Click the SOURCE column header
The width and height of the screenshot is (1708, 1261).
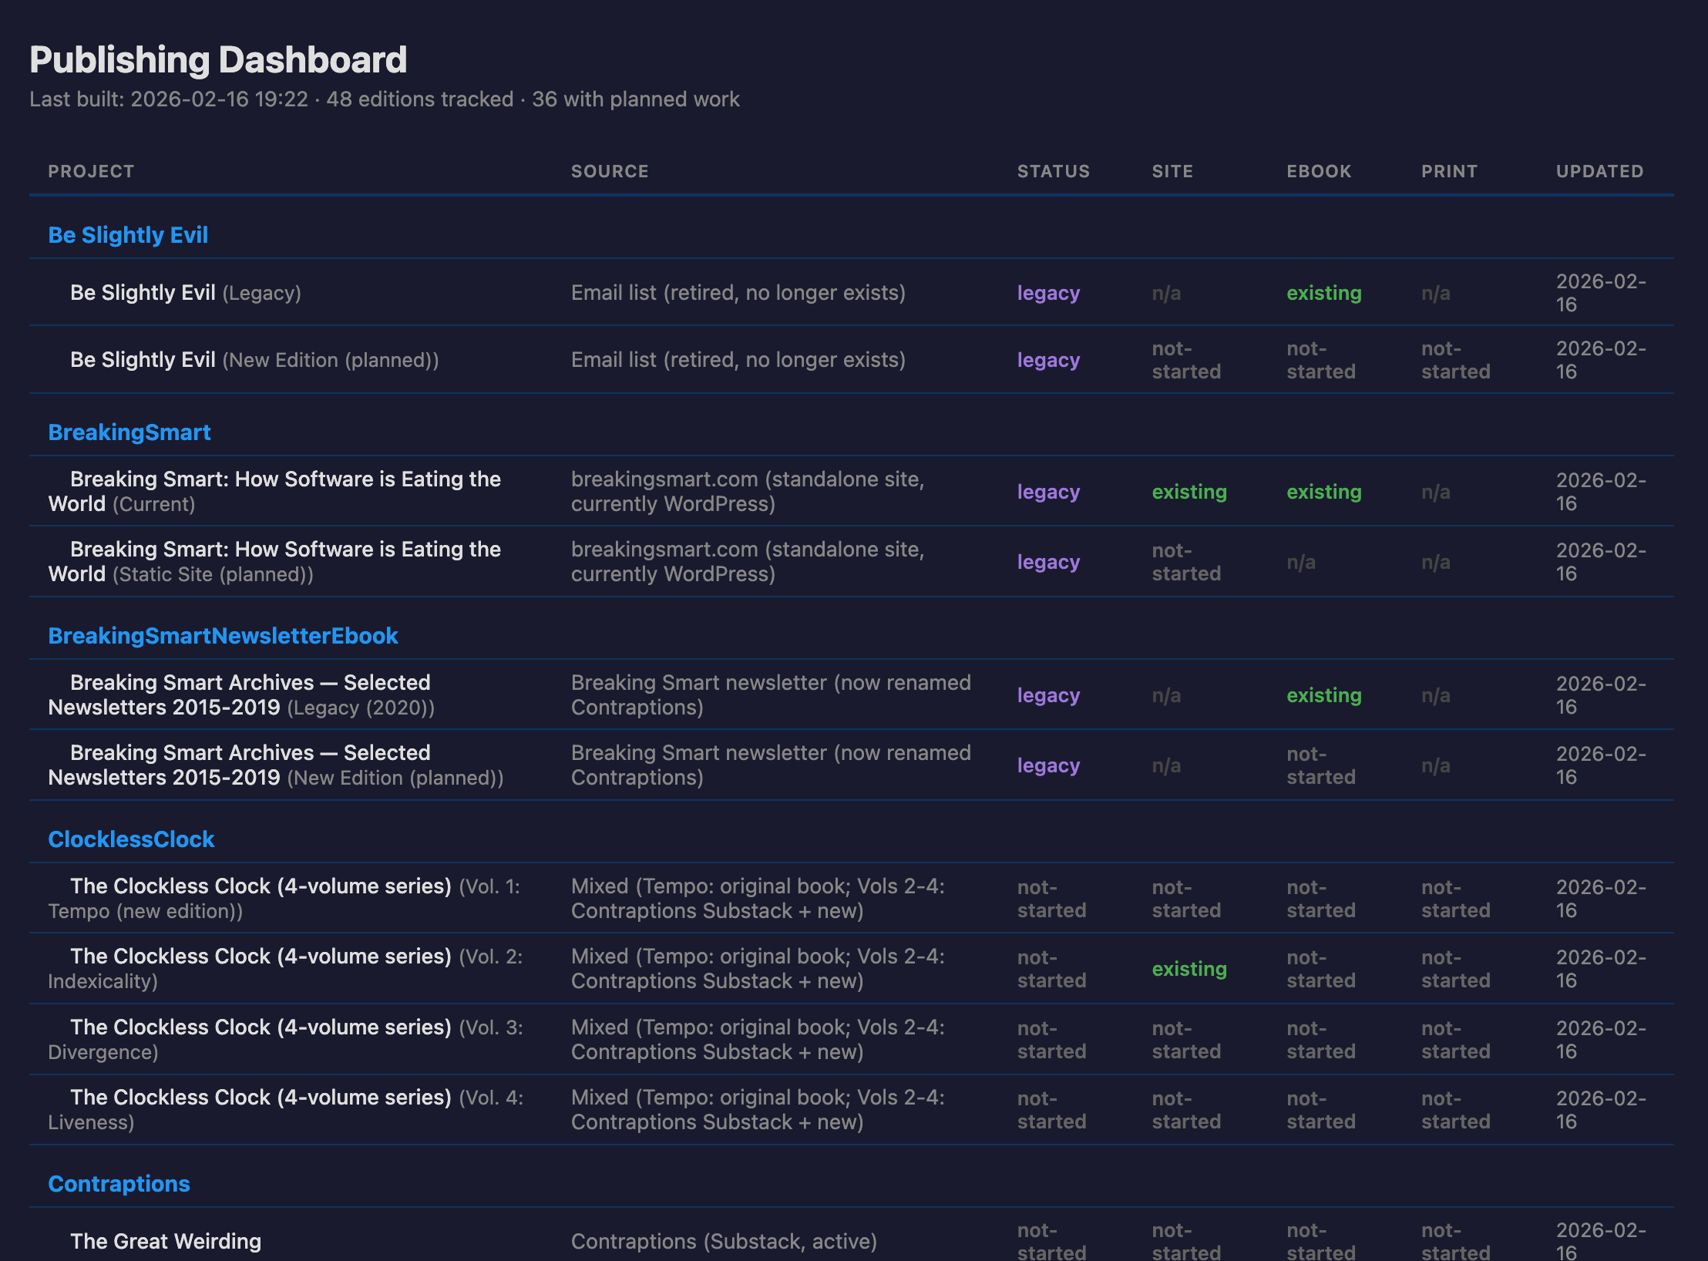[609, 171]
